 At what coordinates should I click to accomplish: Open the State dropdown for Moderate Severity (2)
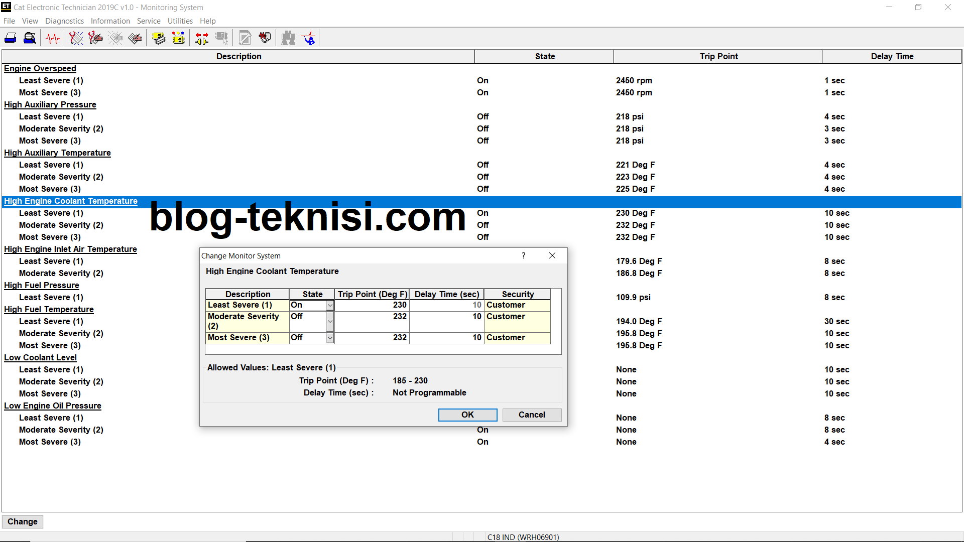click(x=330, y=321)
